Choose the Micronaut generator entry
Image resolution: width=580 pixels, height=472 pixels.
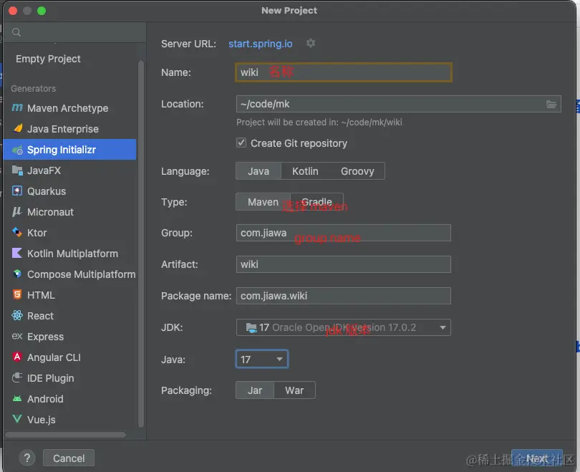[50, 212]
